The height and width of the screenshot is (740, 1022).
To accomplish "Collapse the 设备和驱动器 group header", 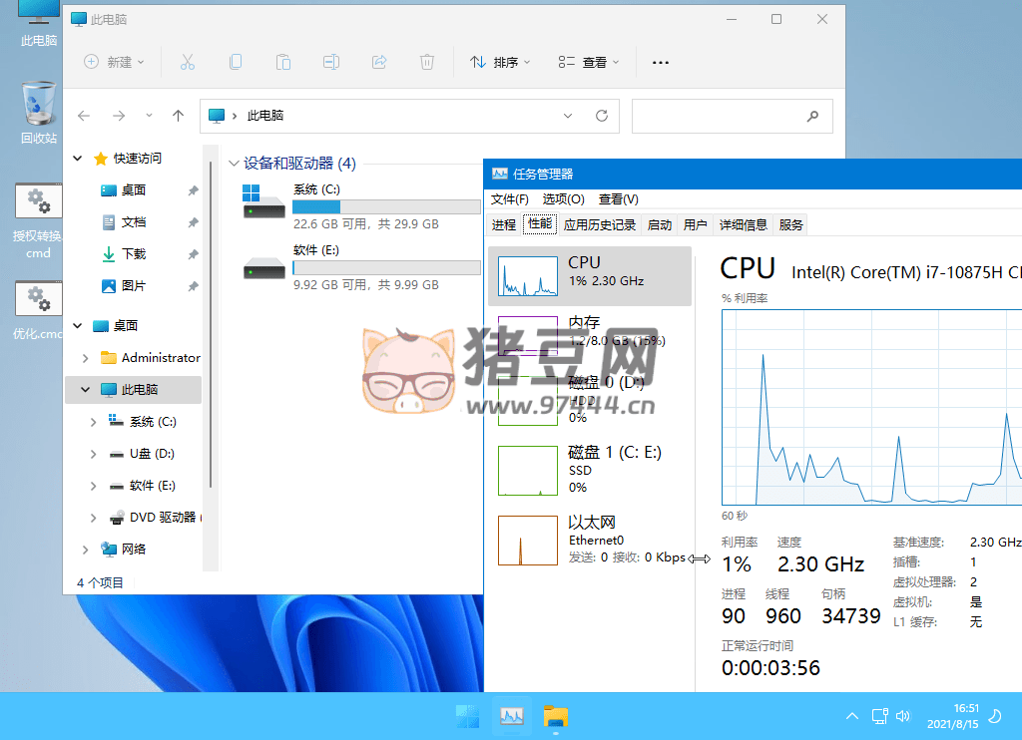I will click(234, 164).
